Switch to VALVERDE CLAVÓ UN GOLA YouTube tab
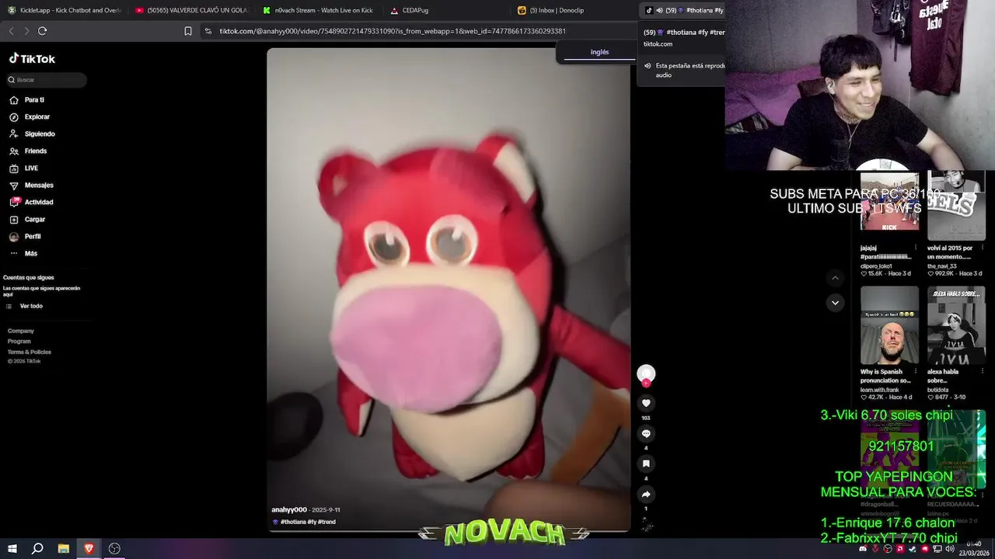Screen dimensions: 995x559 click(190, 10)
